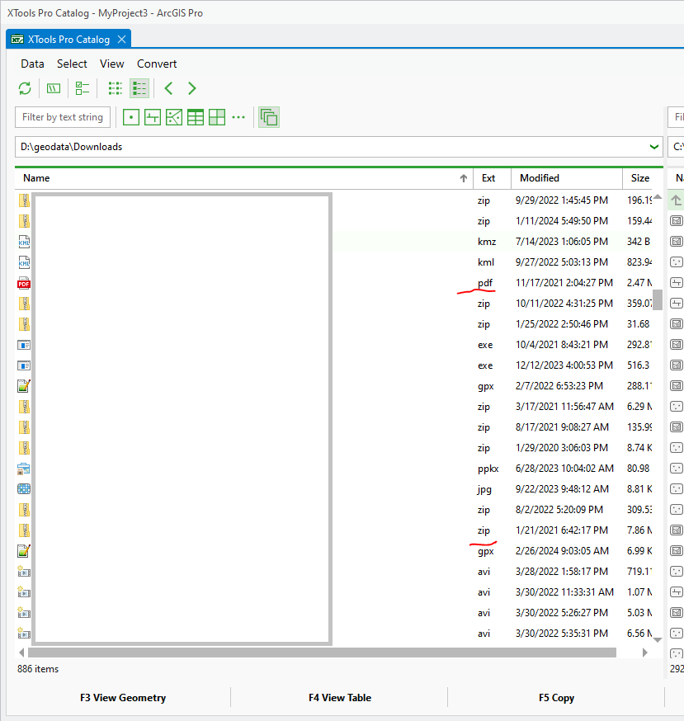Screen dimensions: 684x721
Task: Click the Refresh catalog icon
Action: coord(24,88)
